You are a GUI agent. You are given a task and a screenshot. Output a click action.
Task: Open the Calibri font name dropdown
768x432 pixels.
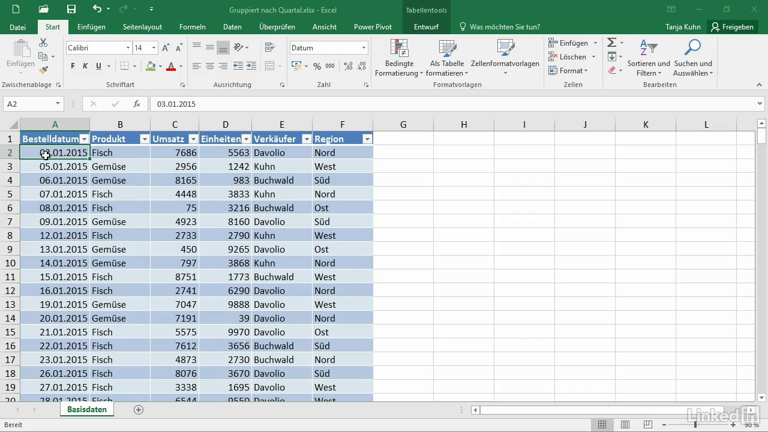[x=128, y=48]
